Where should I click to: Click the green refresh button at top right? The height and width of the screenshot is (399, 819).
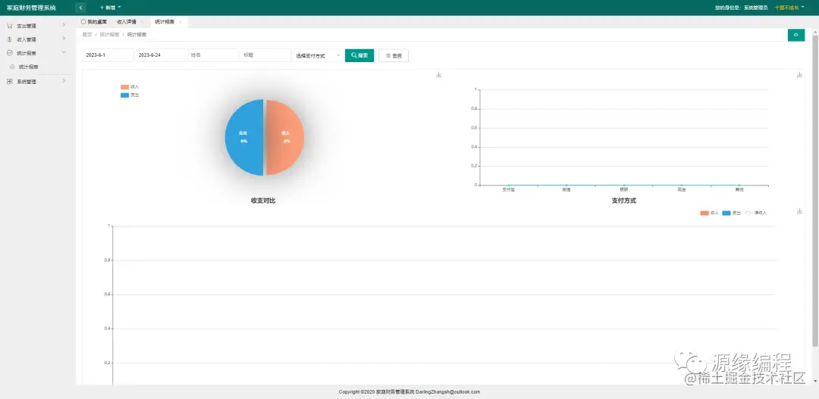[x=796, y=35]
